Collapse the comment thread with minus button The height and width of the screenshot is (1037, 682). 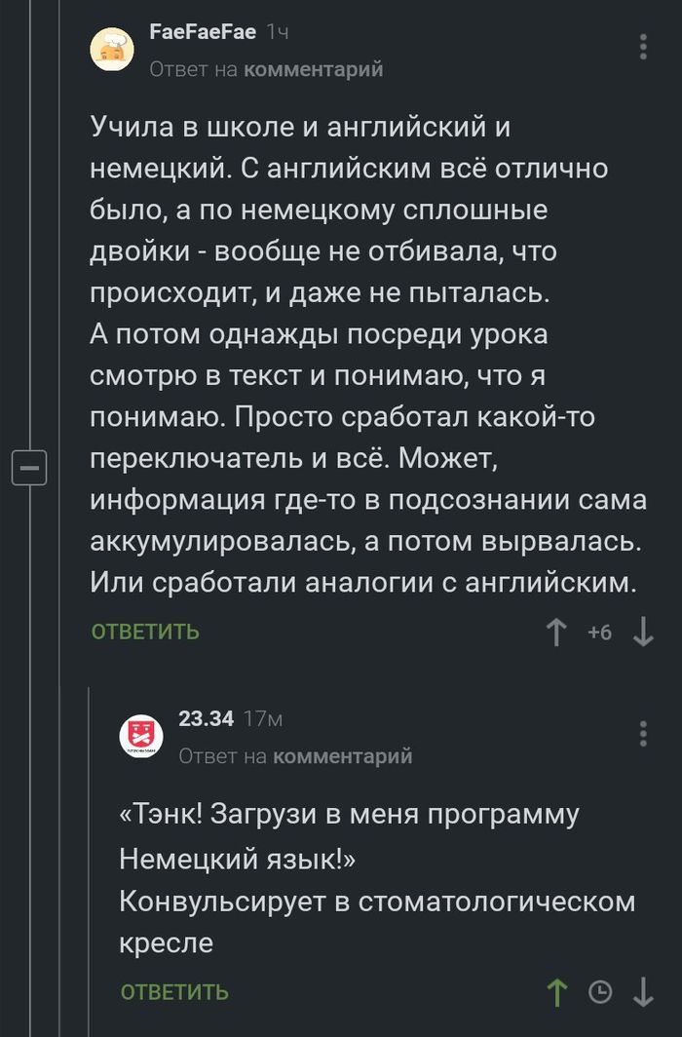tap(29, 469)
